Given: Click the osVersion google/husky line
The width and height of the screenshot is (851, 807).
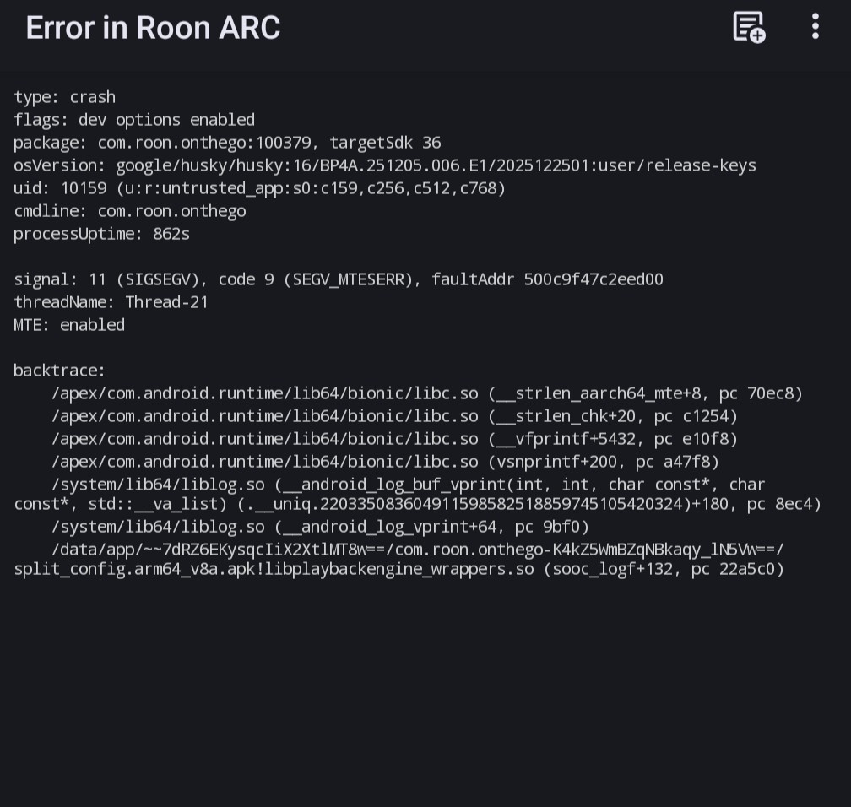Looking at the screenshot, I should pos(385,165).
